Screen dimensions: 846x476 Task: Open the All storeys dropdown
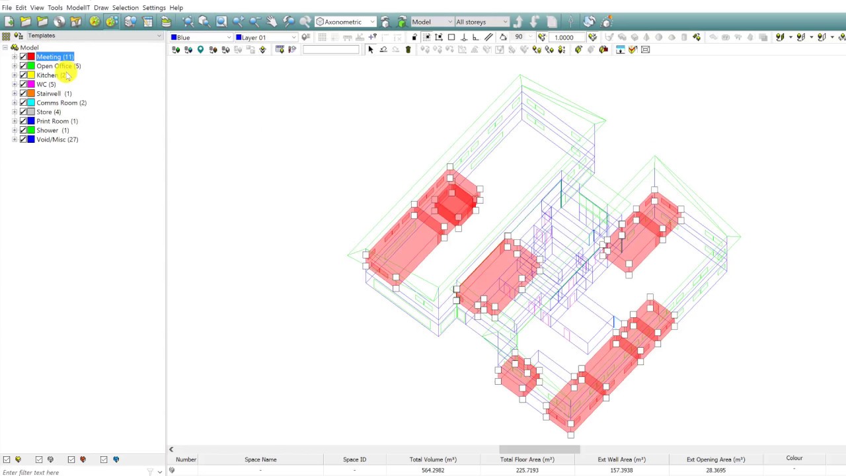pos(482,22)
